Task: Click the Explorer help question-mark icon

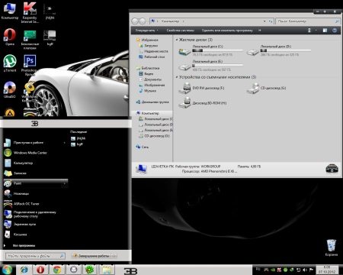Action: pos(335,31)
